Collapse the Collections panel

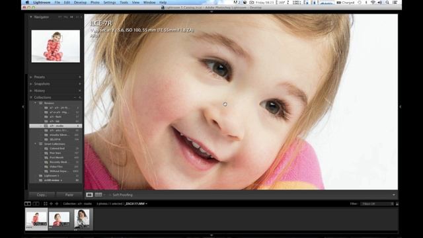click(x=31, y=97)
